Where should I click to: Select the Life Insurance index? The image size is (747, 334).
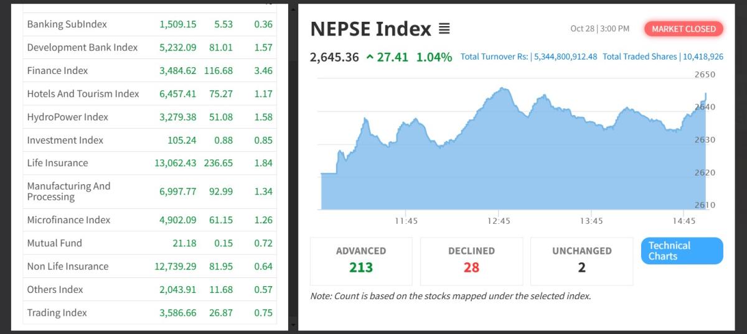click(x=57, y=163)
